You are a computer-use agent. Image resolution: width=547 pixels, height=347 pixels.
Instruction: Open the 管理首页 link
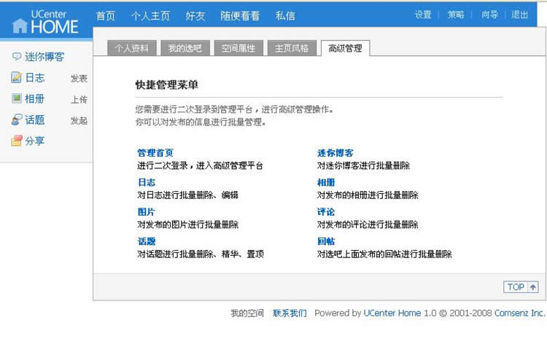[155, 153]
